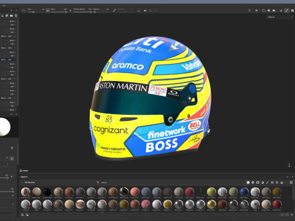Adjust the Stroke opacity slider

click(82, 12)
